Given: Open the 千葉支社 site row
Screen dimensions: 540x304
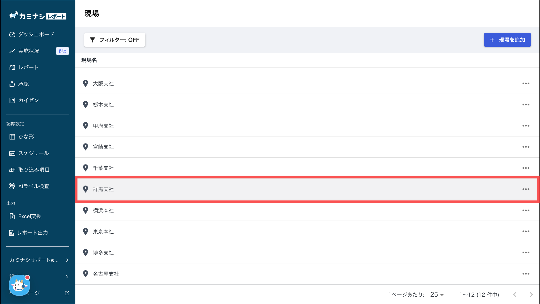Looking at the screenshot, I should (x=103, y=168).
